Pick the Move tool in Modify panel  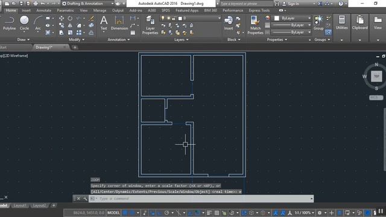coord(62,18)
